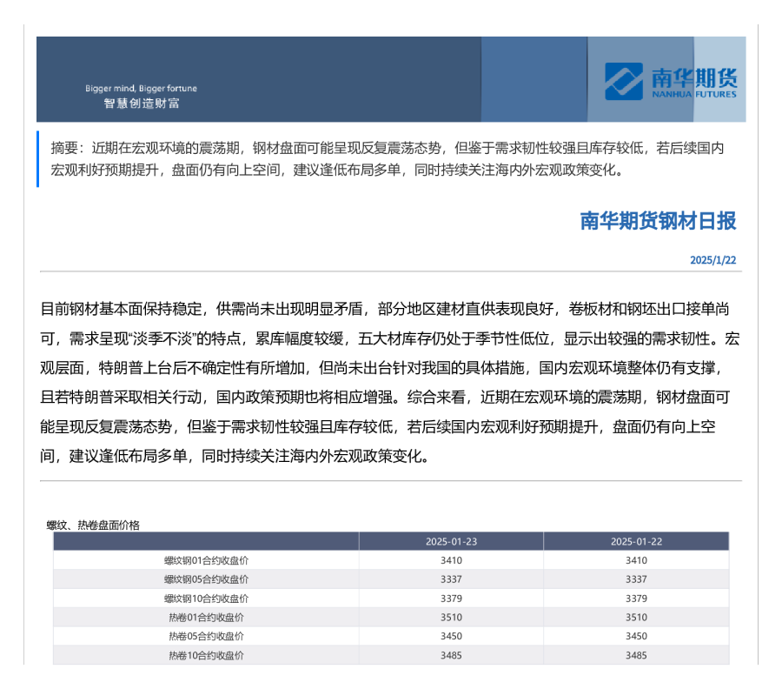This screenshot has width=782, height=689.
Task: Click the 螺纹、热卷盘面价格 table caption
Action: pyautogui.click(x=93, y=525)
